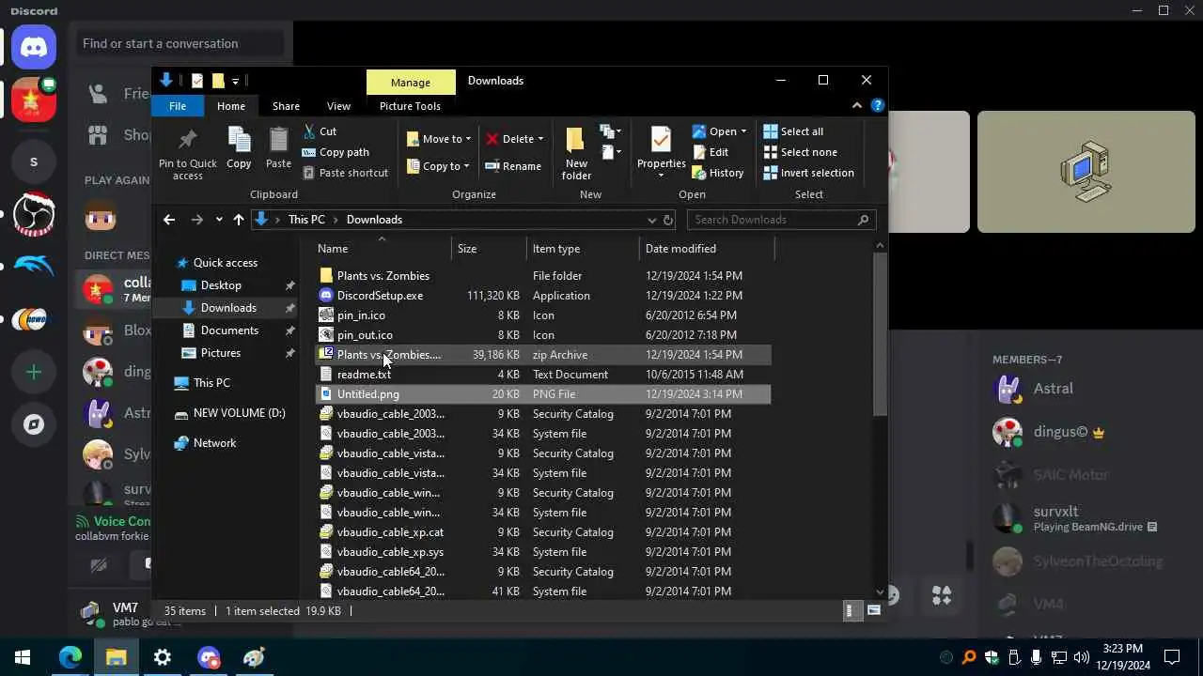
Task: Click Select all
Action: [793, 131]
